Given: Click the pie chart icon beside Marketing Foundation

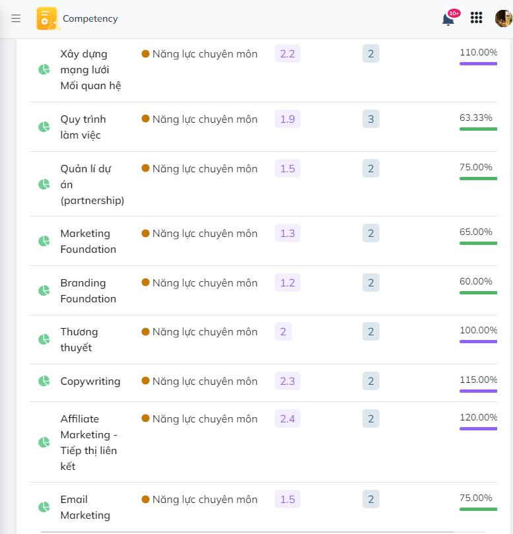Looking at the screenshot, I should 44,241.
